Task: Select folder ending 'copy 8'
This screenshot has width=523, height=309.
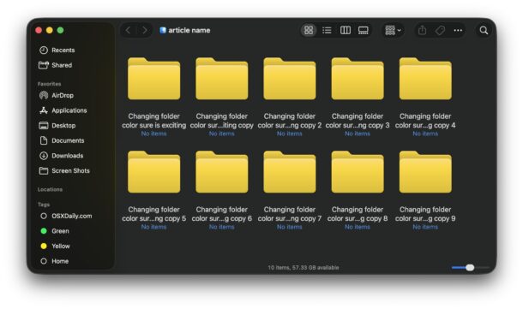Action: click(358, 172)
